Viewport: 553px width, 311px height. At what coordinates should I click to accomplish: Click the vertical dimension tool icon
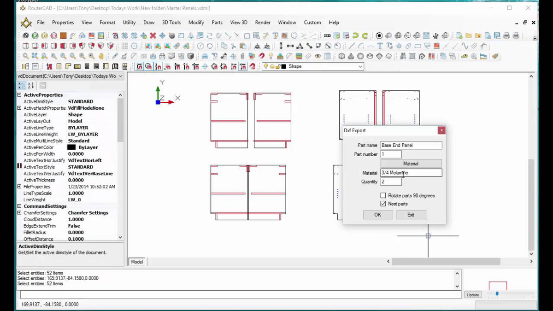pyautogui.click(x=281, y=46)
